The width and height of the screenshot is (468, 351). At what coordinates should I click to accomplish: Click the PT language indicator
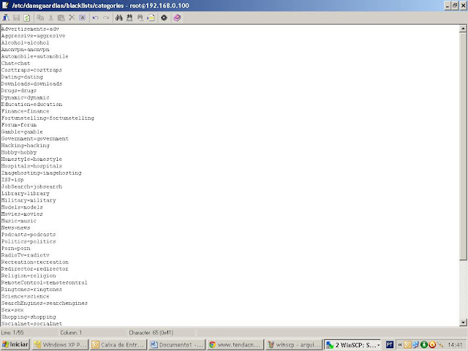point(389,344)
